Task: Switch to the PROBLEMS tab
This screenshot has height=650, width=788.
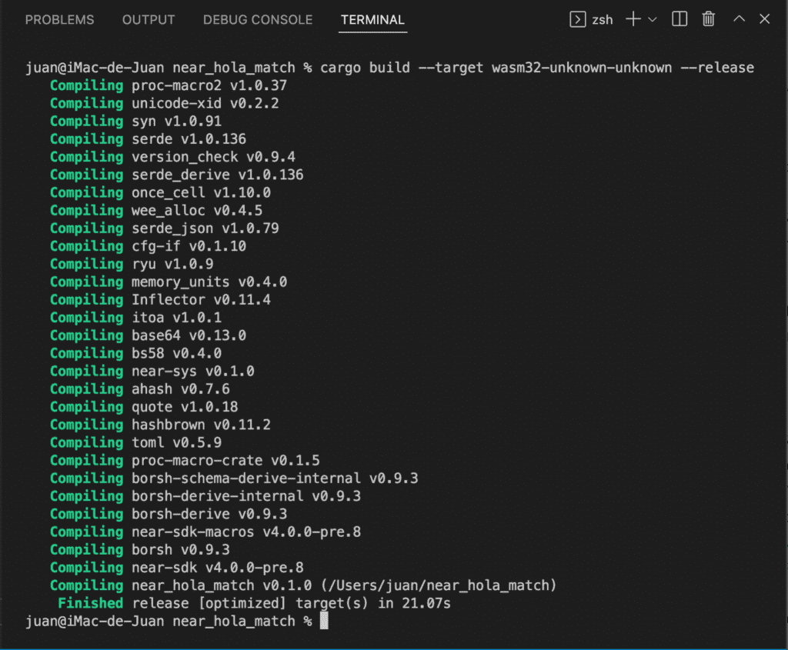Action: [59, 19]
